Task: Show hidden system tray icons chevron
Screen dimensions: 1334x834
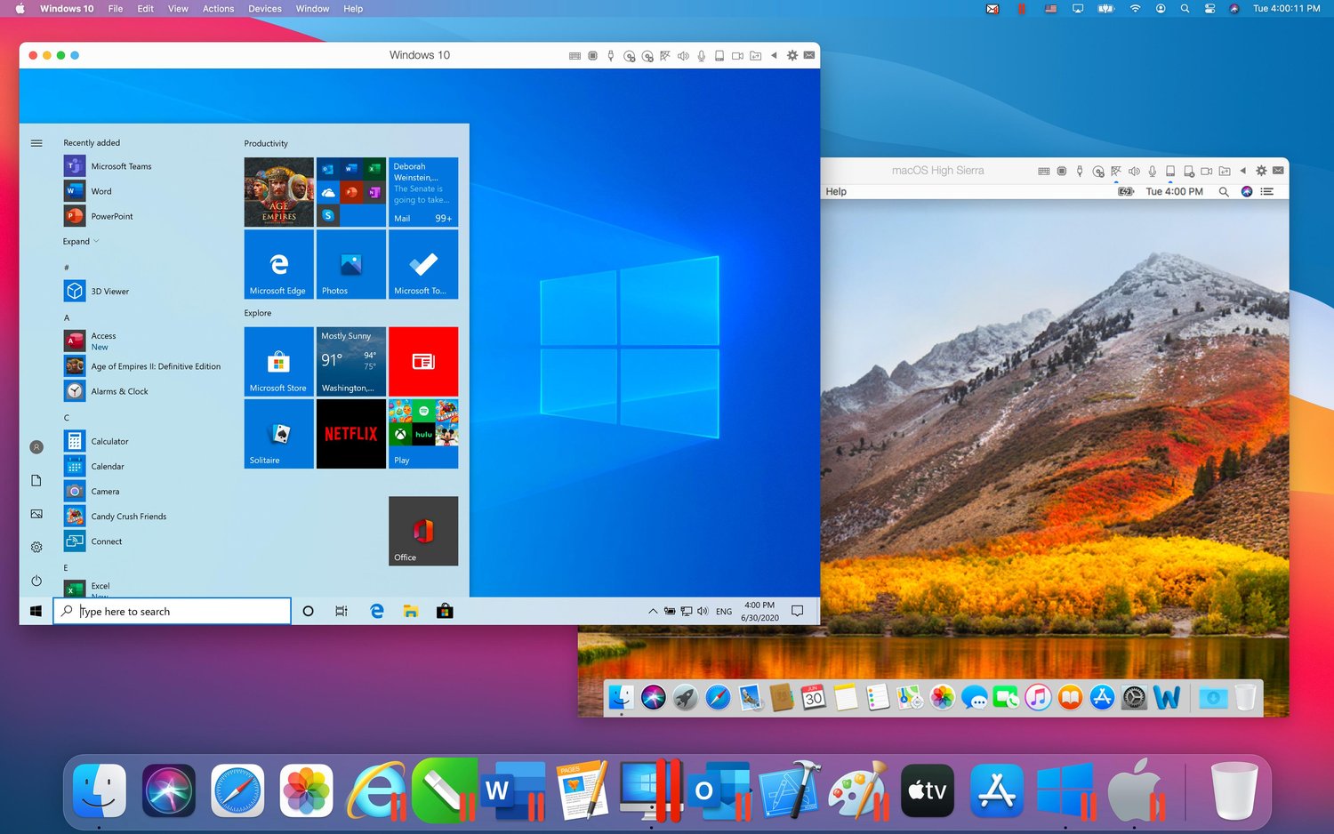Action: click(x=653, y=611)
